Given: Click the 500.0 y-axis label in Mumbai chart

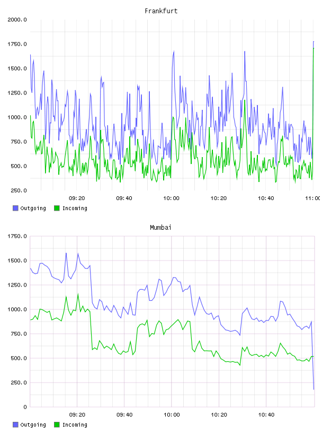Looking at the screenshot, I should point(19,358).
